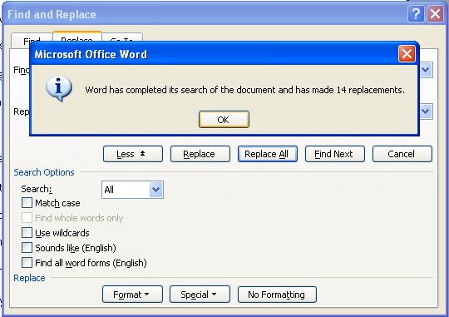Collapse options with the Less button
This screenshot has height=317, width=449.
133,154
